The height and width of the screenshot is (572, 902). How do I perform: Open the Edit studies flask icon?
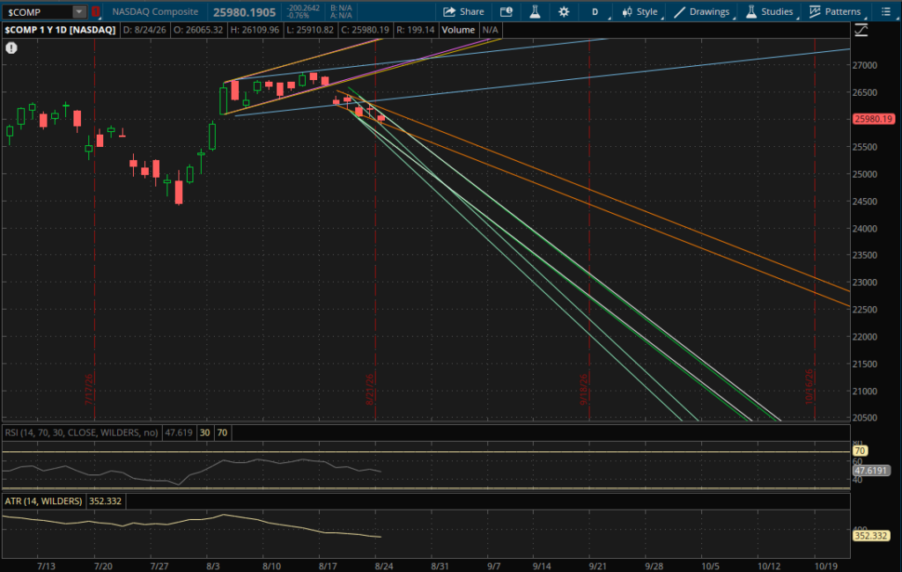click(x=535, y=11)
